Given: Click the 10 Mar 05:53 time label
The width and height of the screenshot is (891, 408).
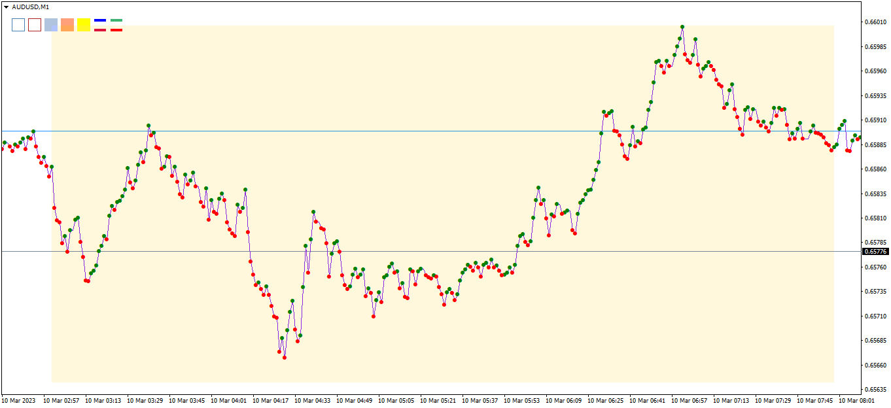Looking at the screenshot, I should tap(522, 400).
